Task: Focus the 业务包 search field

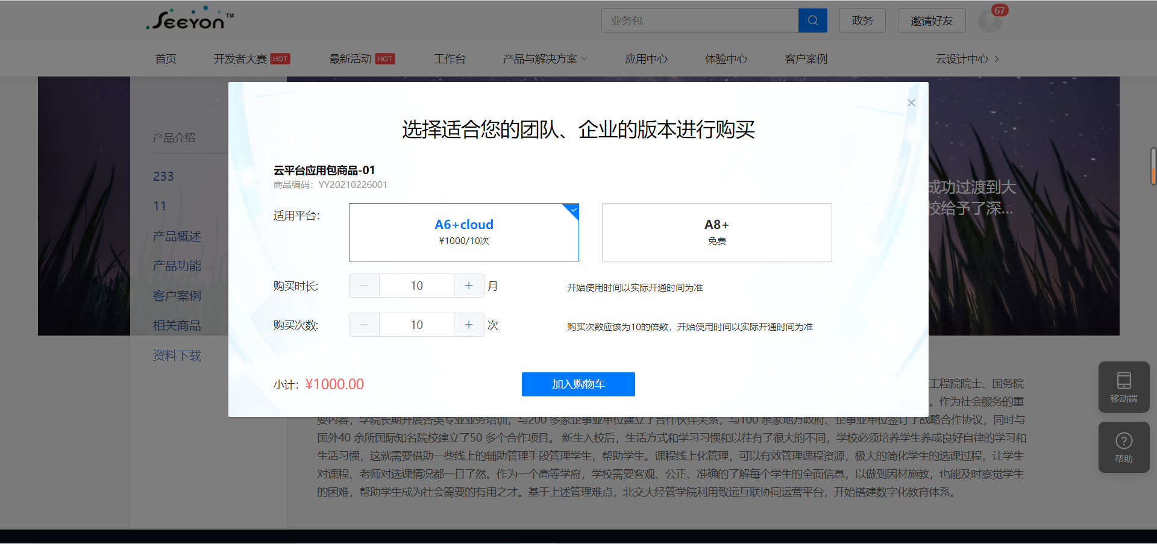Action: click(x=700, y=20)
